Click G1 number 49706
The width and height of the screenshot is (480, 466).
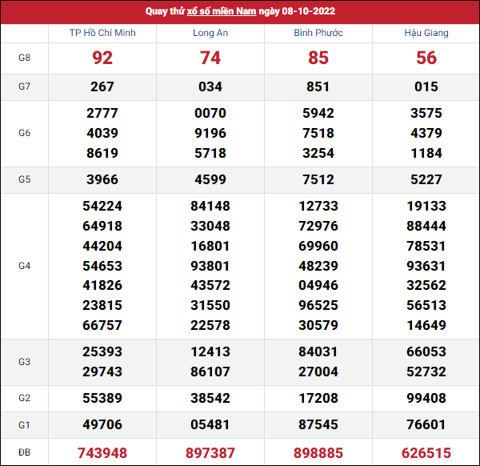[102, 424]
